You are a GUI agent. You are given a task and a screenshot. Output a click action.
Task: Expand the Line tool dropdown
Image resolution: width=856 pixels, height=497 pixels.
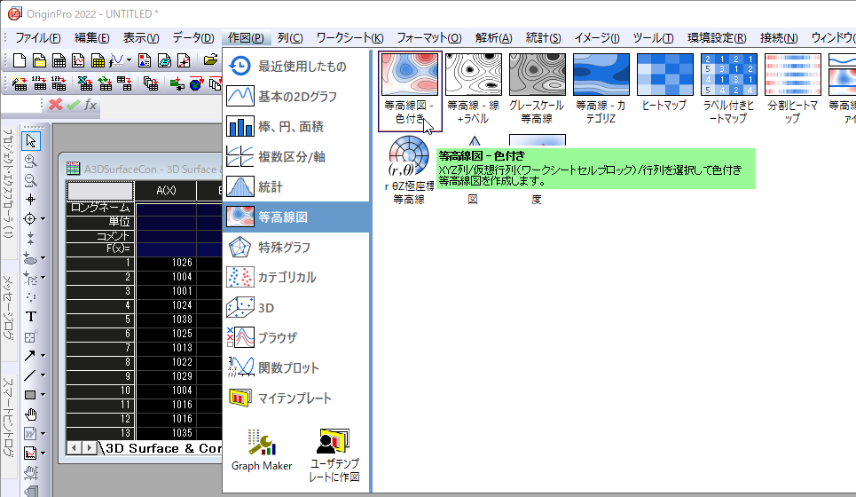tap(43, 375)
